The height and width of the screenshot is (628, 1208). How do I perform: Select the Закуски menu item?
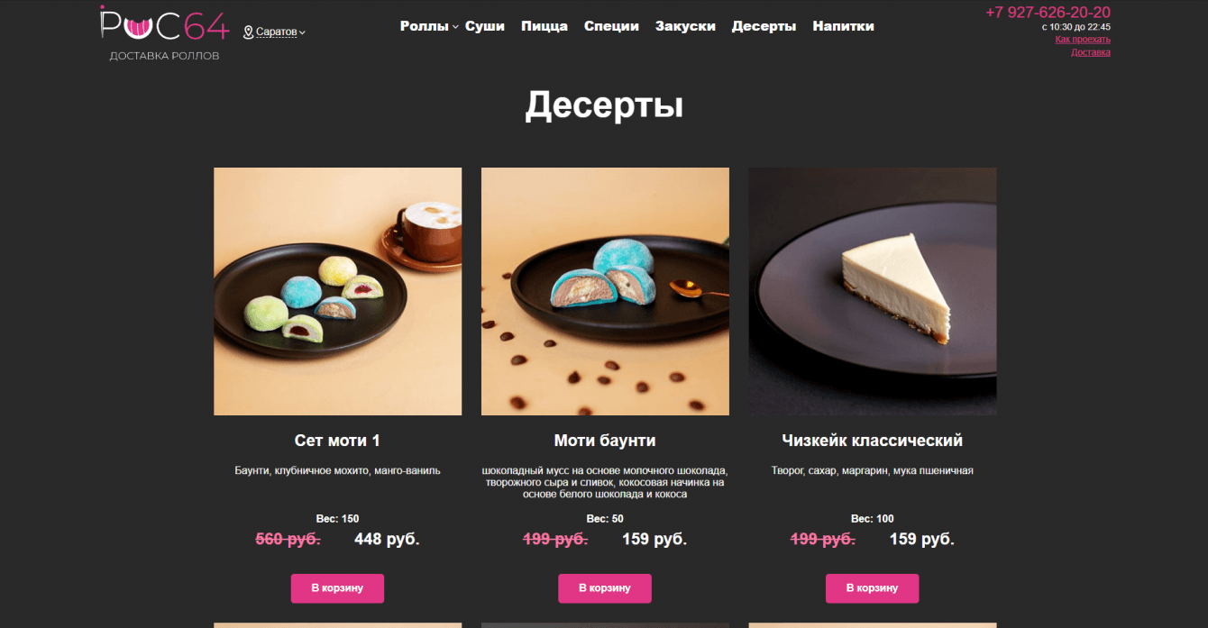click(x=685, y=26)
